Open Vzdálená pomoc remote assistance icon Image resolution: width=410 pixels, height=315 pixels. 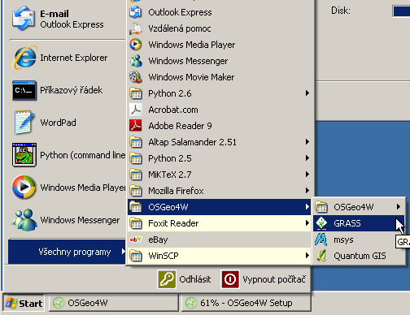[x=135, y=28]
